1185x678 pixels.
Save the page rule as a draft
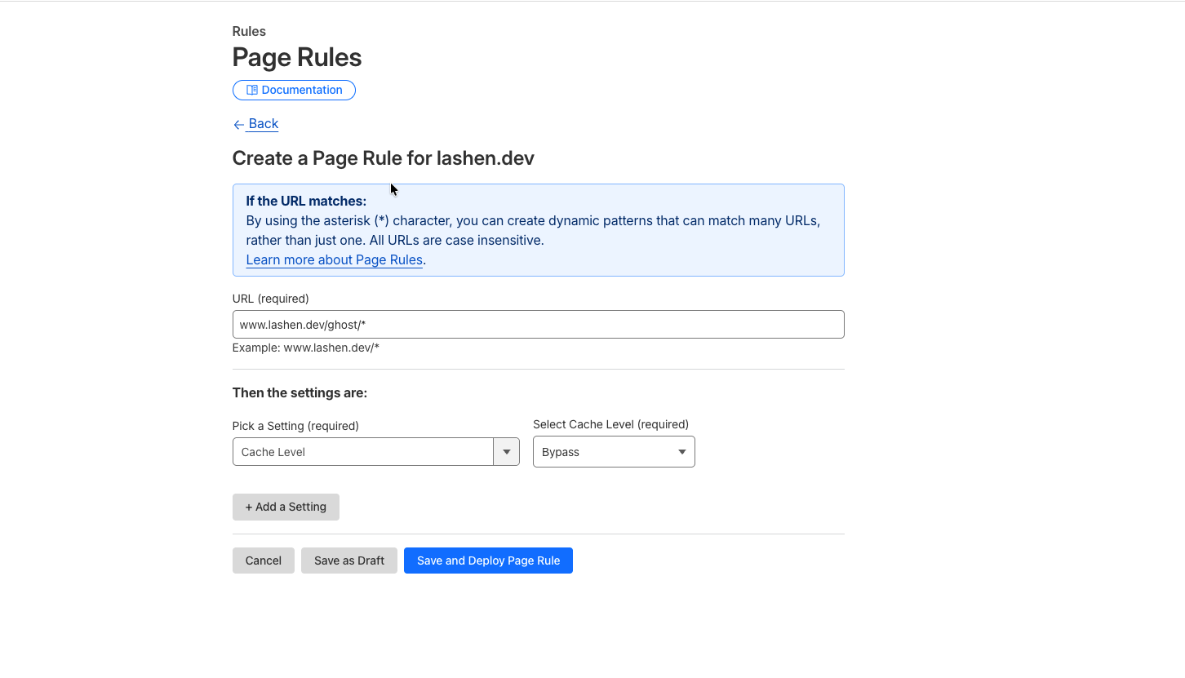(348, 561)
